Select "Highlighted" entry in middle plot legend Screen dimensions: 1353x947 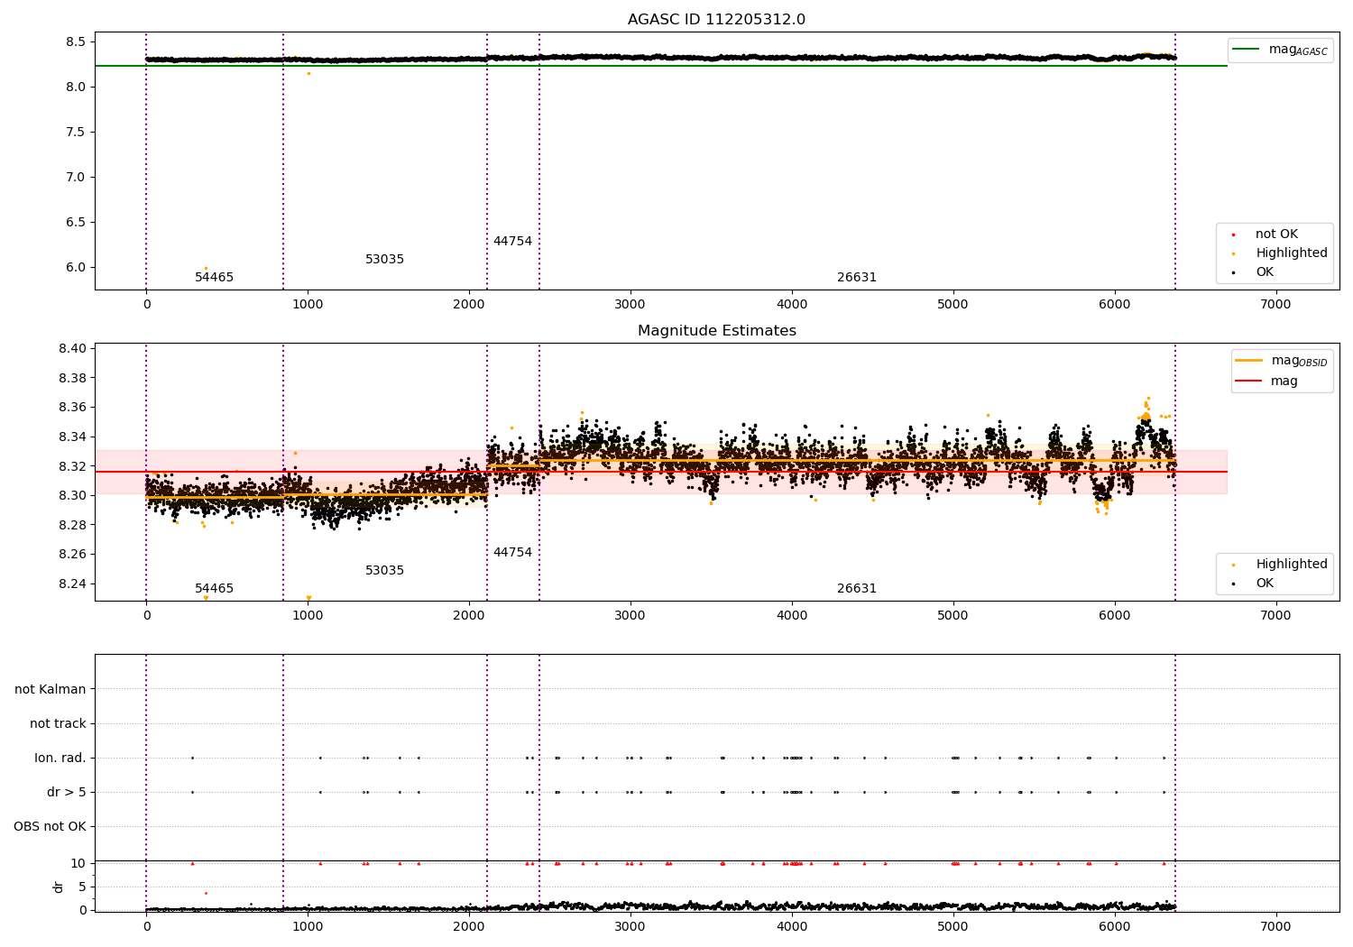(x=1292, y=565)
